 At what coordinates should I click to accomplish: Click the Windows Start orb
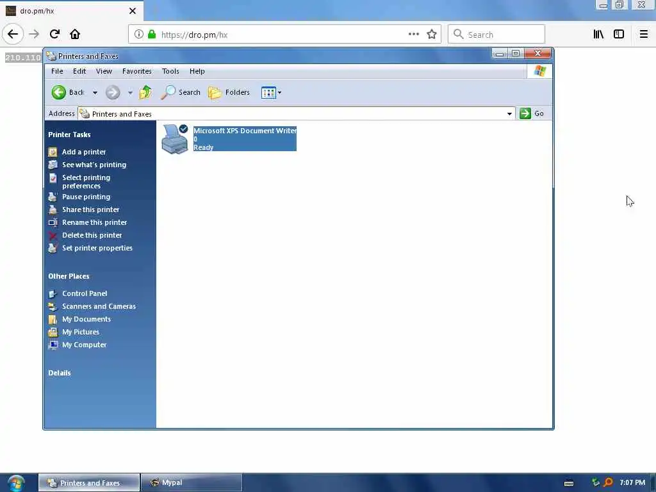coord(15,483)
